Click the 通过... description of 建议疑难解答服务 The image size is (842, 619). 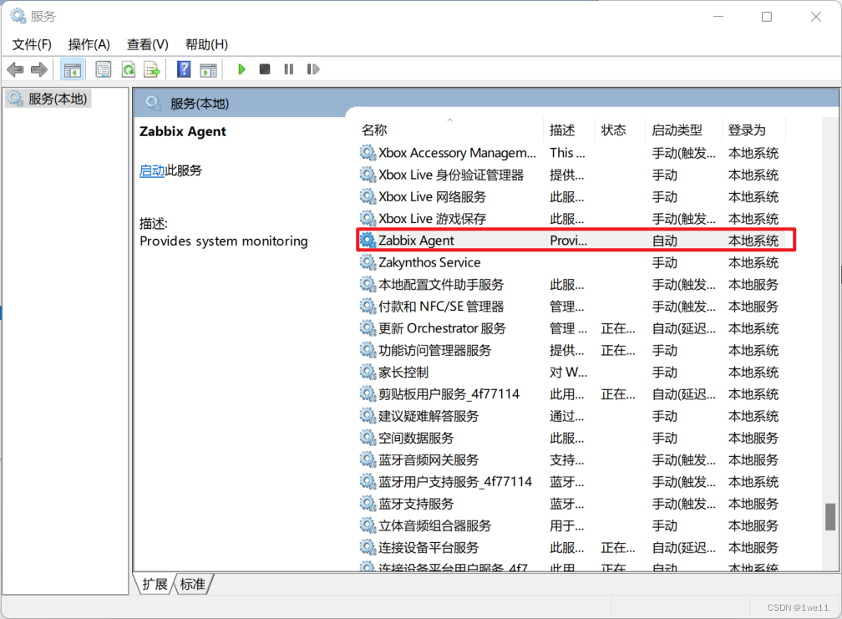(x=566, y=415)
